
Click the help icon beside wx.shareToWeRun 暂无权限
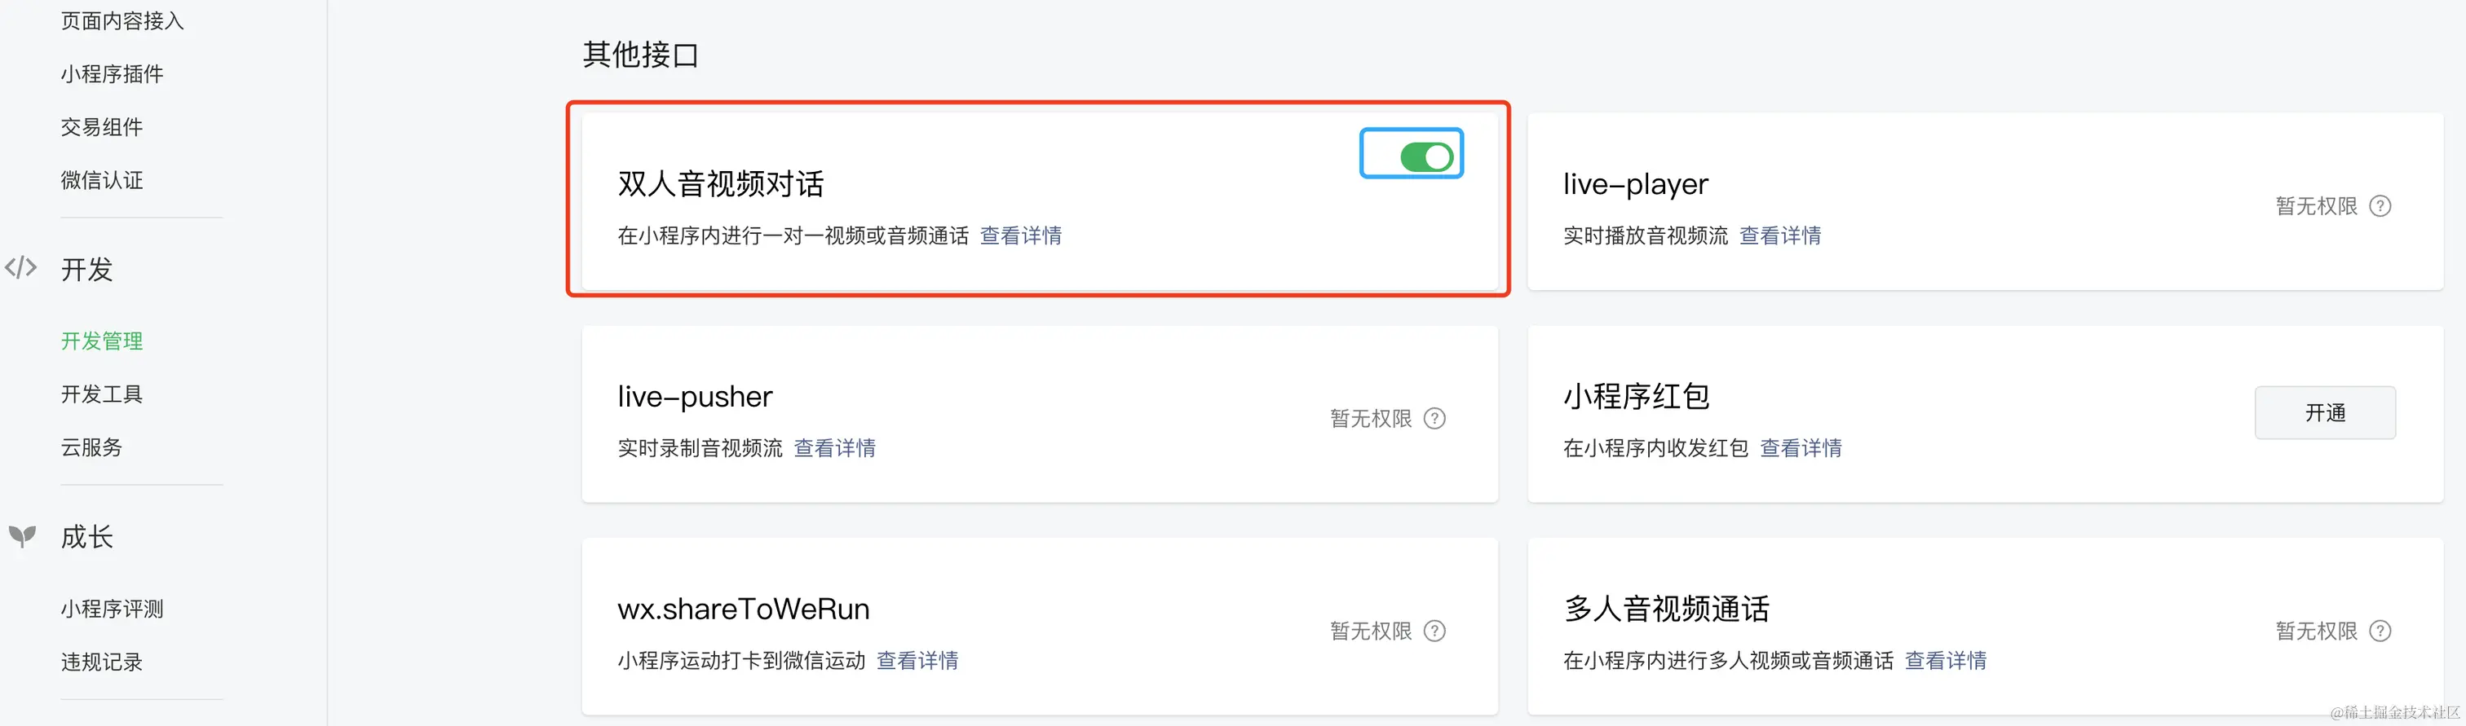(1434, 631)
